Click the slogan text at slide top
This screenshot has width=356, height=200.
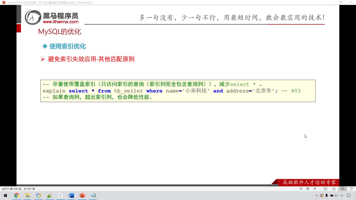click(x=232, y=17)
